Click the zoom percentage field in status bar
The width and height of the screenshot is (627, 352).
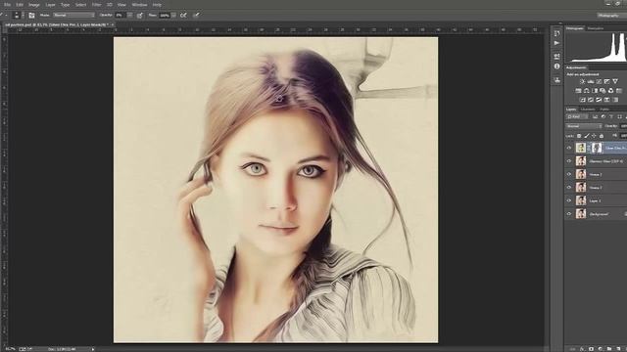pos(10,349)
